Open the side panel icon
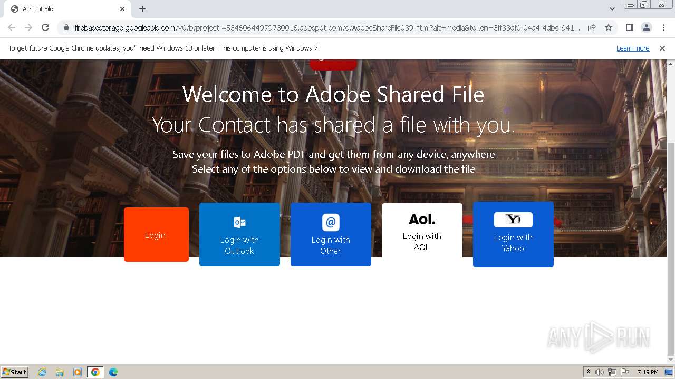Screen dimensions: 675x379 click(629, 27)
